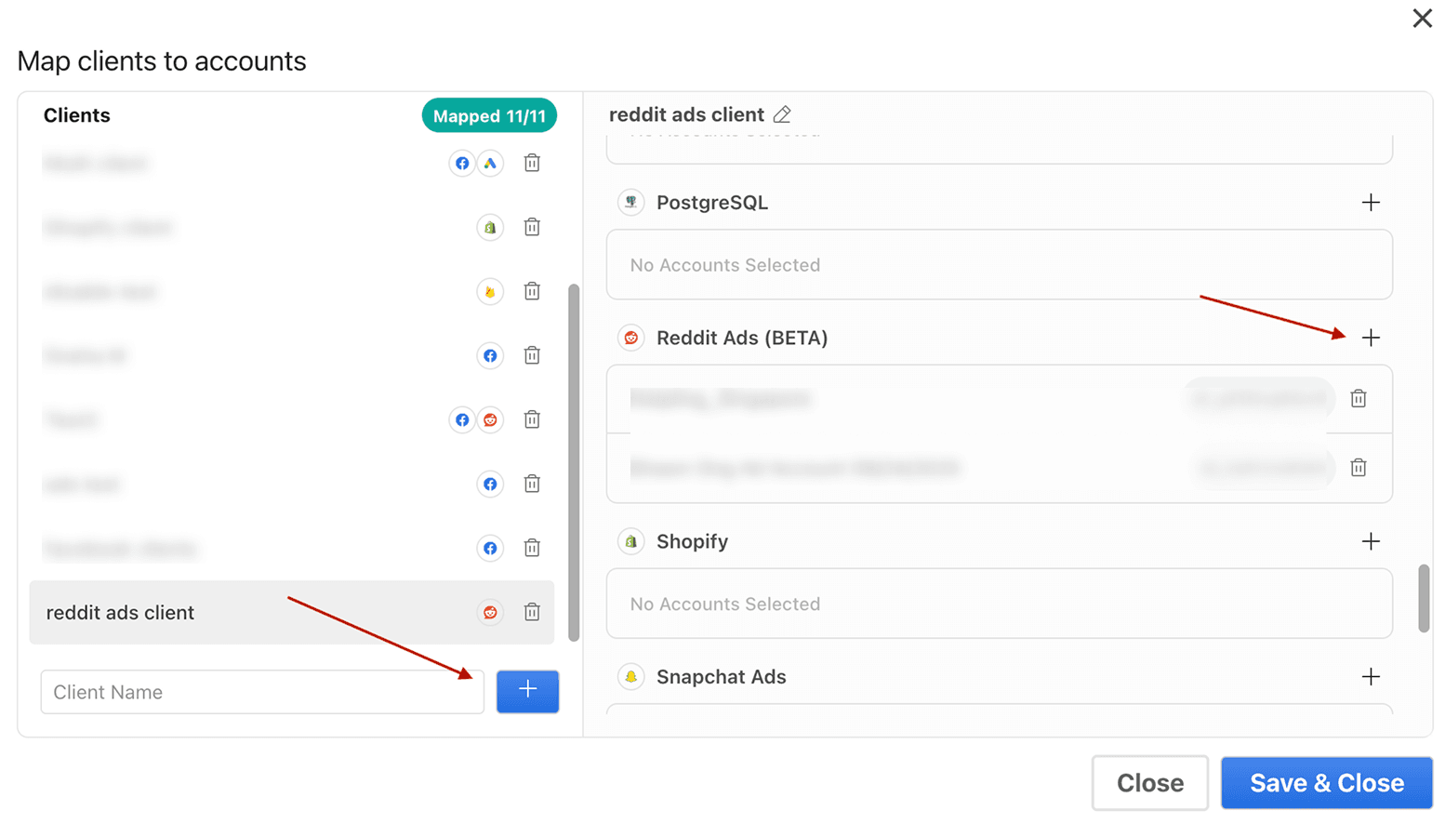Viewport: 1445px width, 837px height.
Task: Click 'No Accounts Selected' box under PostgreSQL
Action: pyautogui.click(x=1000, y=265)
